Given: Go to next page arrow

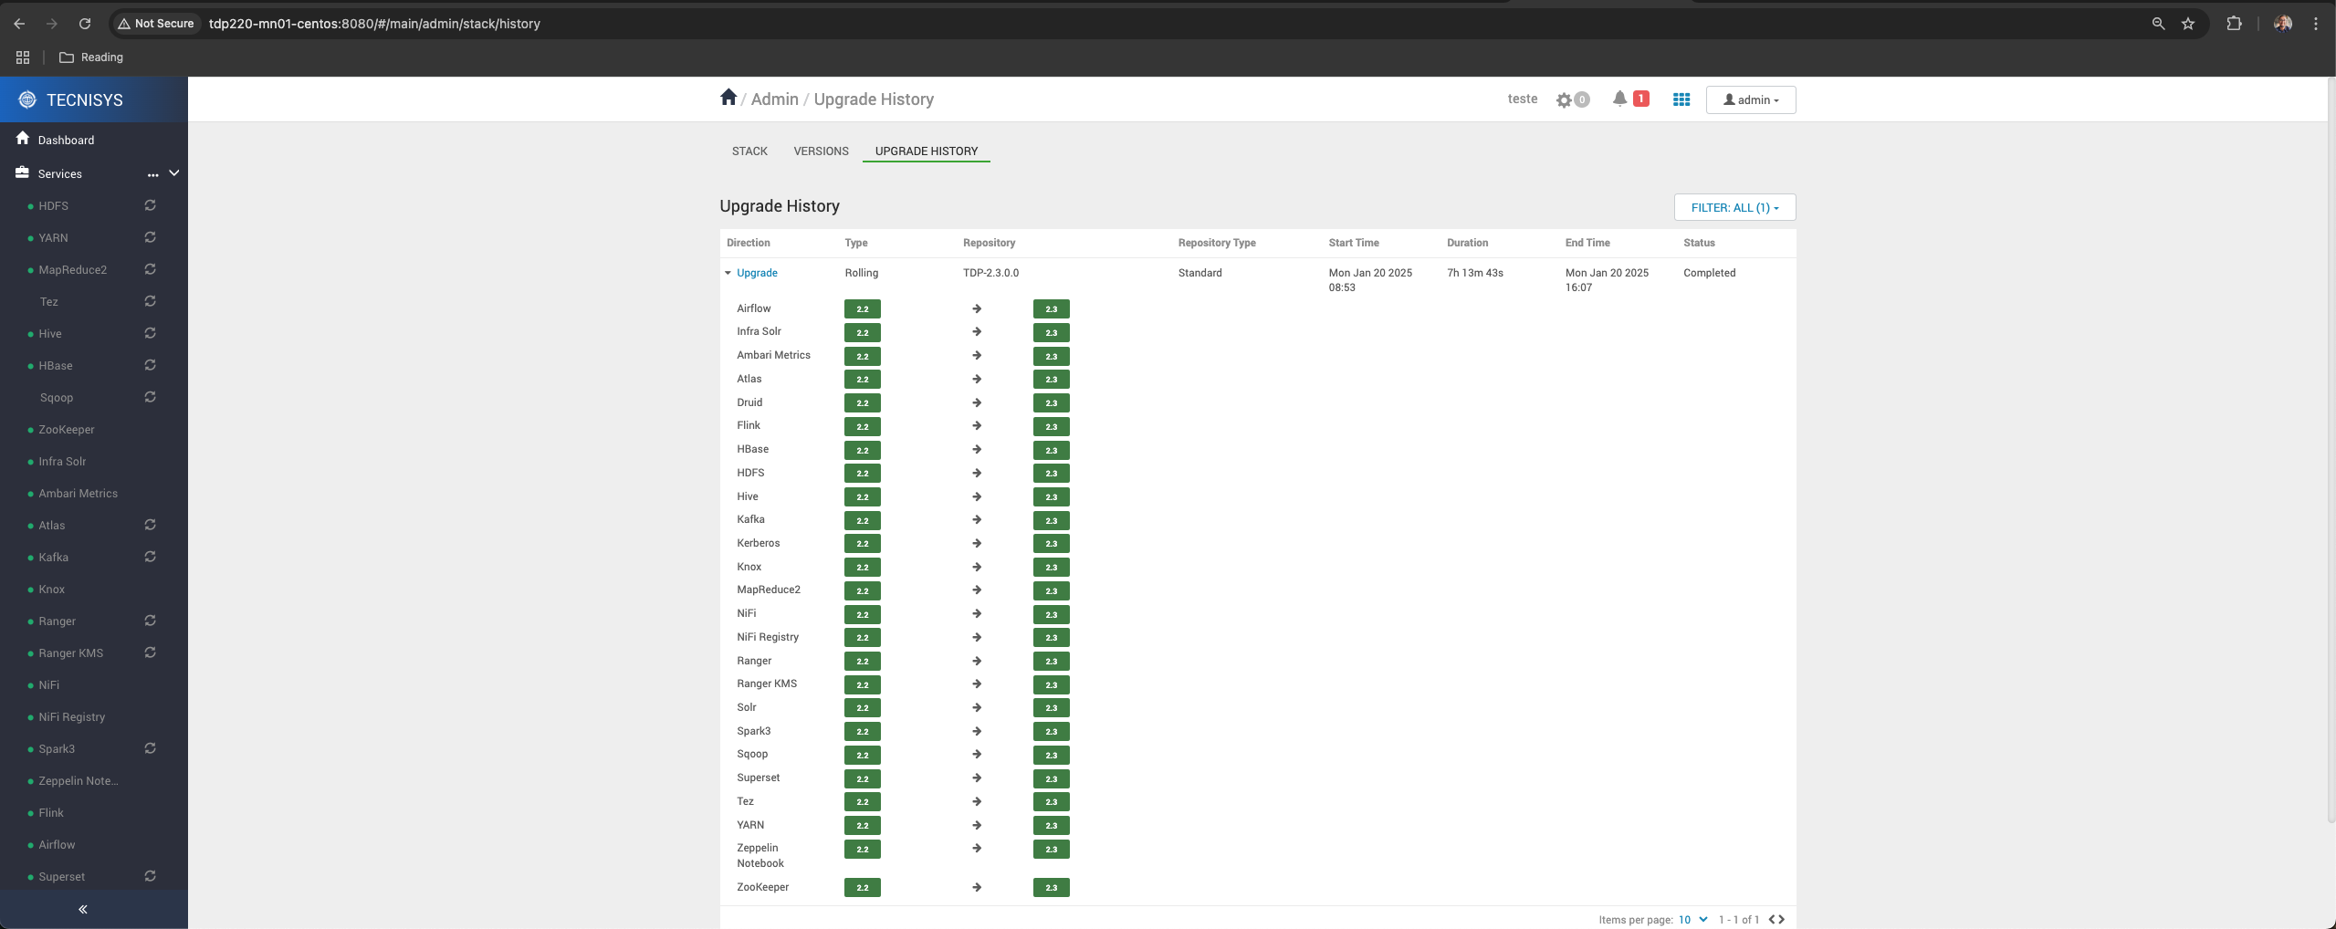Looking at the screenshot, I should pyautogui.click(x=1781, y=919).
